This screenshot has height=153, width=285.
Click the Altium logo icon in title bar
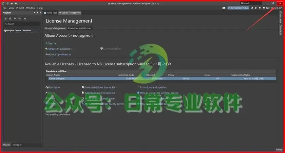(3, 3)
